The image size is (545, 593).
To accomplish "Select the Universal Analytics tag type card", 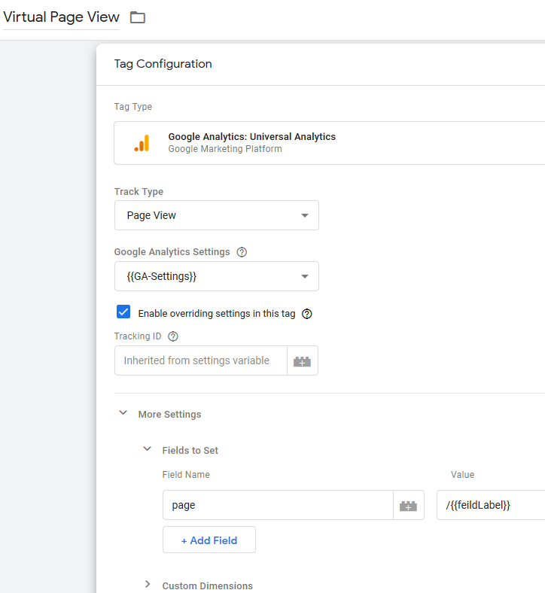I will [330, 143].
